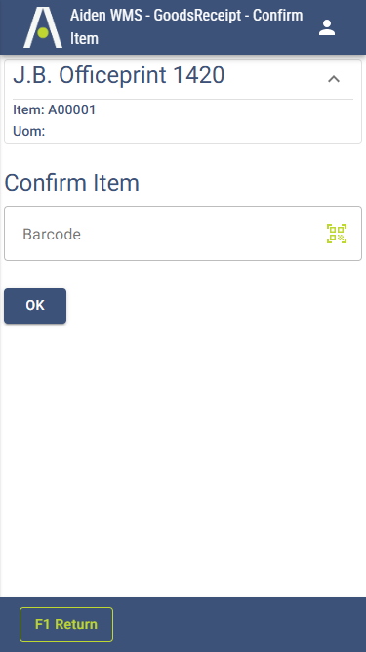Open the user account profile icon
This screenshot has height=652, width=366.
click(327, 27)
